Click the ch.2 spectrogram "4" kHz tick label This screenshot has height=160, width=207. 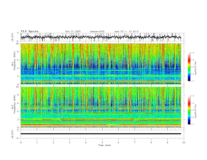pyautogui.click(x=18, y=111)
